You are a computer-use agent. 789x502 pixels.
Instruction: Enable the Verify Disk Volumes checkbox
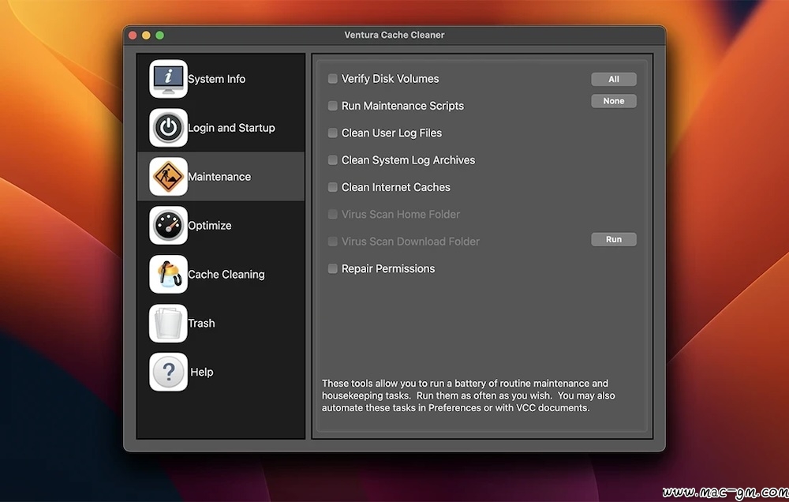(x=333, y=79)
